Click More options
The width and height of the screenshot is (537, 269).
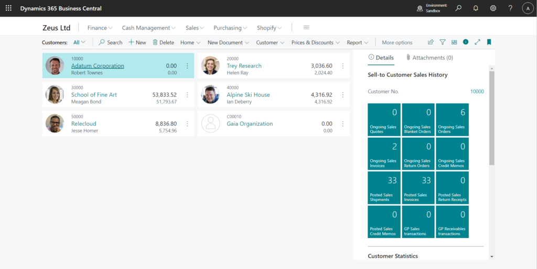pos(397,42)
